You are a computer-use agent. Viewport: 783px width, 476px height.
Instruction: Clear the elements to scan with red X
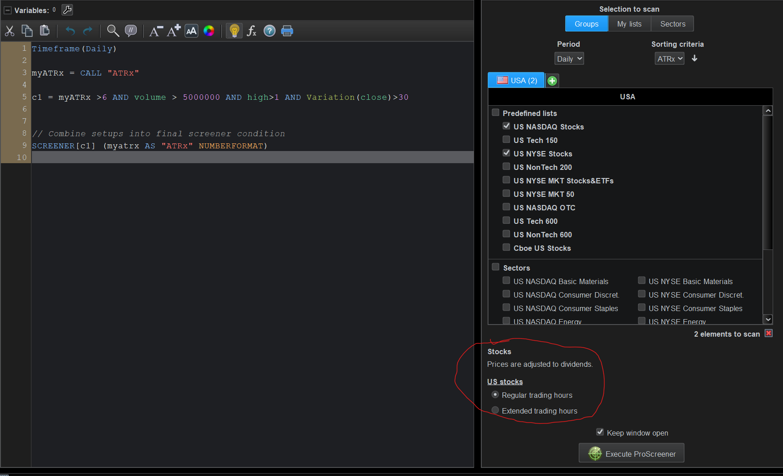point(769,334)
